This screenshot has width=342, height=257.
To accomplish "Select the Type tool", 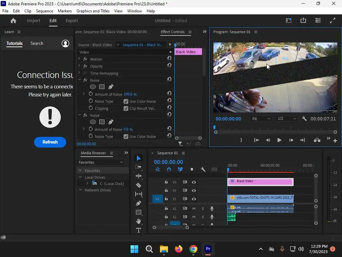I will point(139,230).
